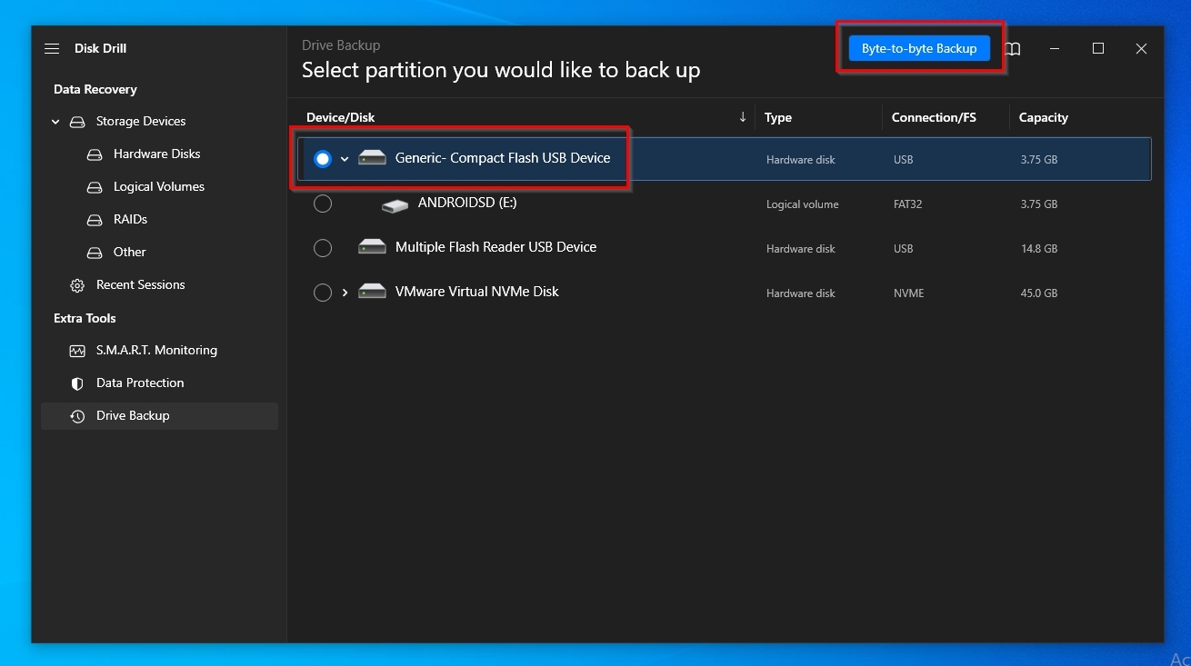This screenshot has height=666, width=1191.
Task: Click the ANDROIDSD (E:) volume icon
Action: [x=395, y=205]
